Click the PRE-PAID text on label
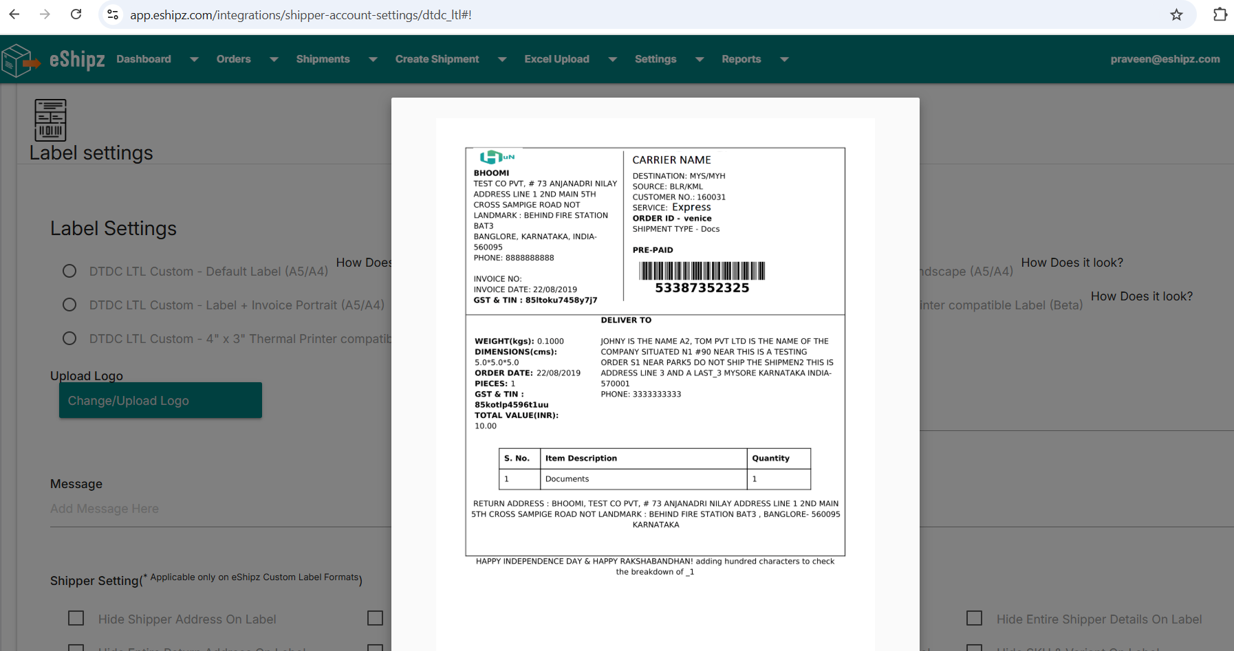 (653, 250)
